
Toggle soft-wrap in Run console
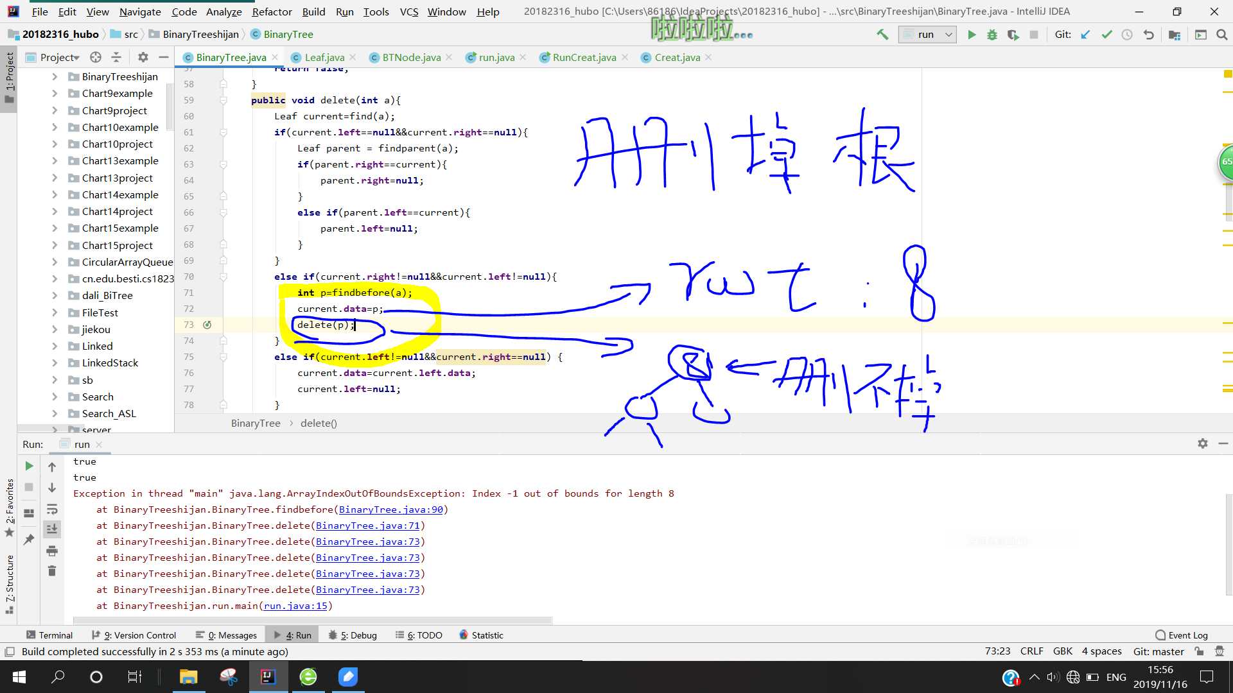tap(52, 509)
